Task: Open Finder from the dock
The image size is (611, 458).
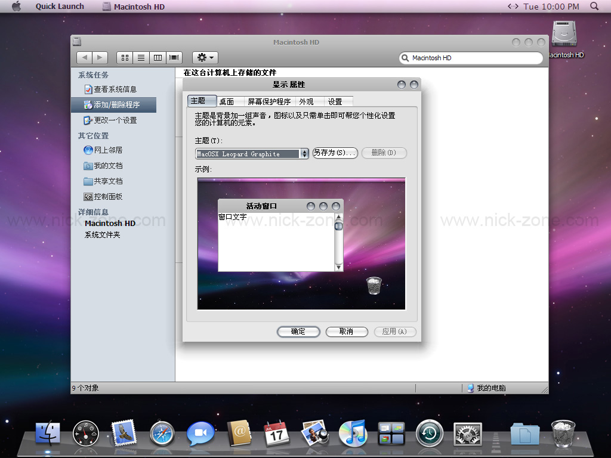Action: point(48,433)
